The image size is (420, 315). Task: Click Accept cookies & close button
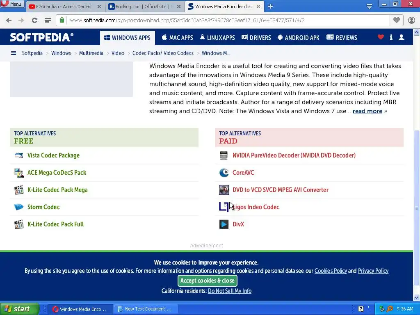point(207,281)
